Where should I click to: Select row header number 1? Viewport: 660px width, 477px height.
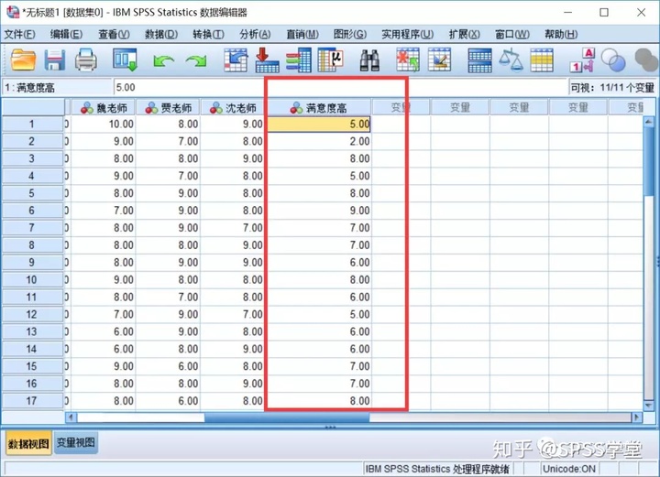click(x=32, y=124)
